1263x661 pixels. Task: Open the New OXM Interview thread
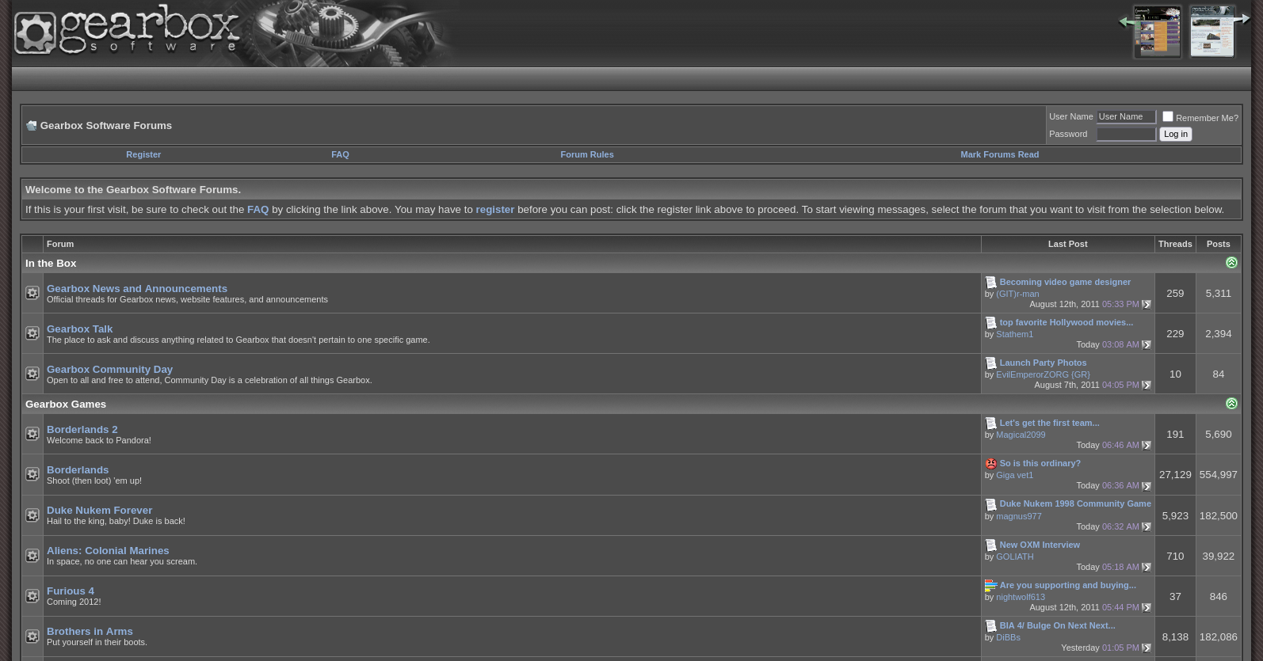[x=1040, y=545]
